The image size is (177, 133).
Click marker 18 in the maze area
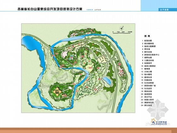tap(87, 87)
